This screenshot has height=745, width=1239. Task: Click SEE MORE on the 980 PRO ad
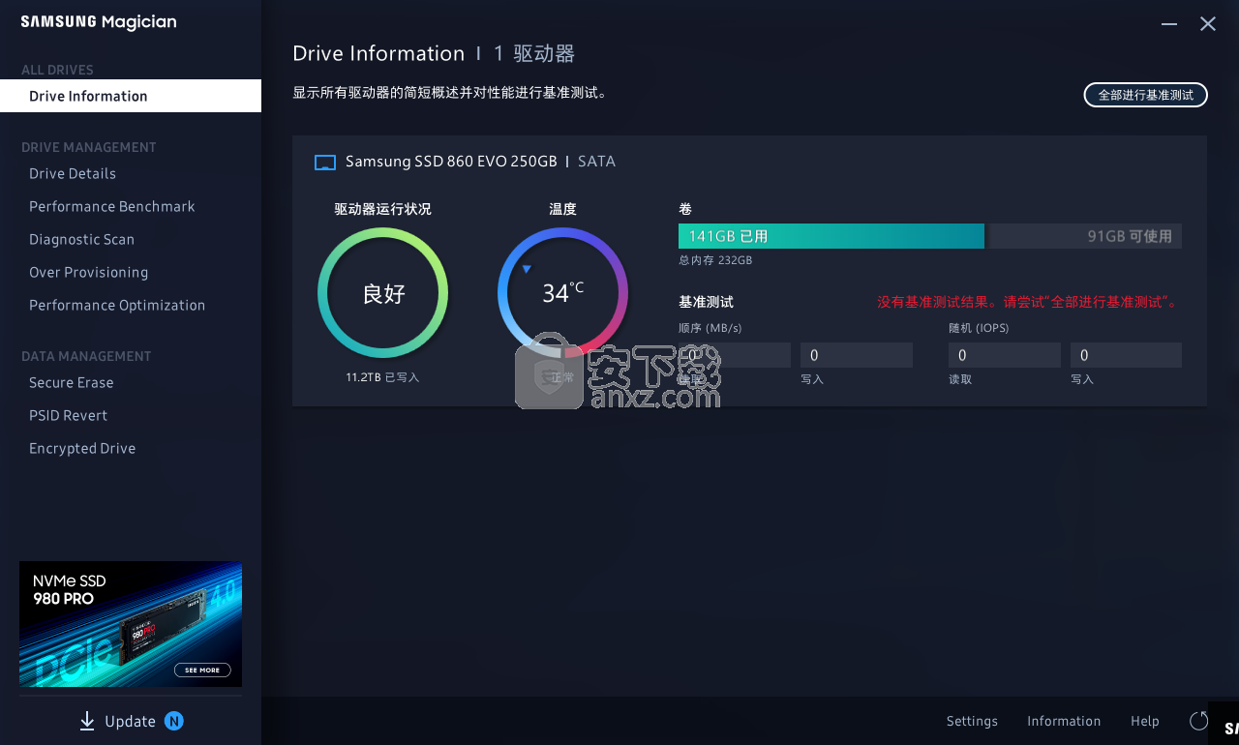tap(202, 670)
